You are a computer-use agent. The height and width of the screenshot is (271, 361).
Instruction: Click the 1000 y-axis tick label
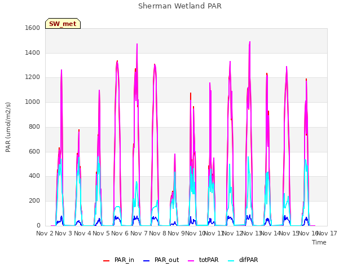(33, 102)
